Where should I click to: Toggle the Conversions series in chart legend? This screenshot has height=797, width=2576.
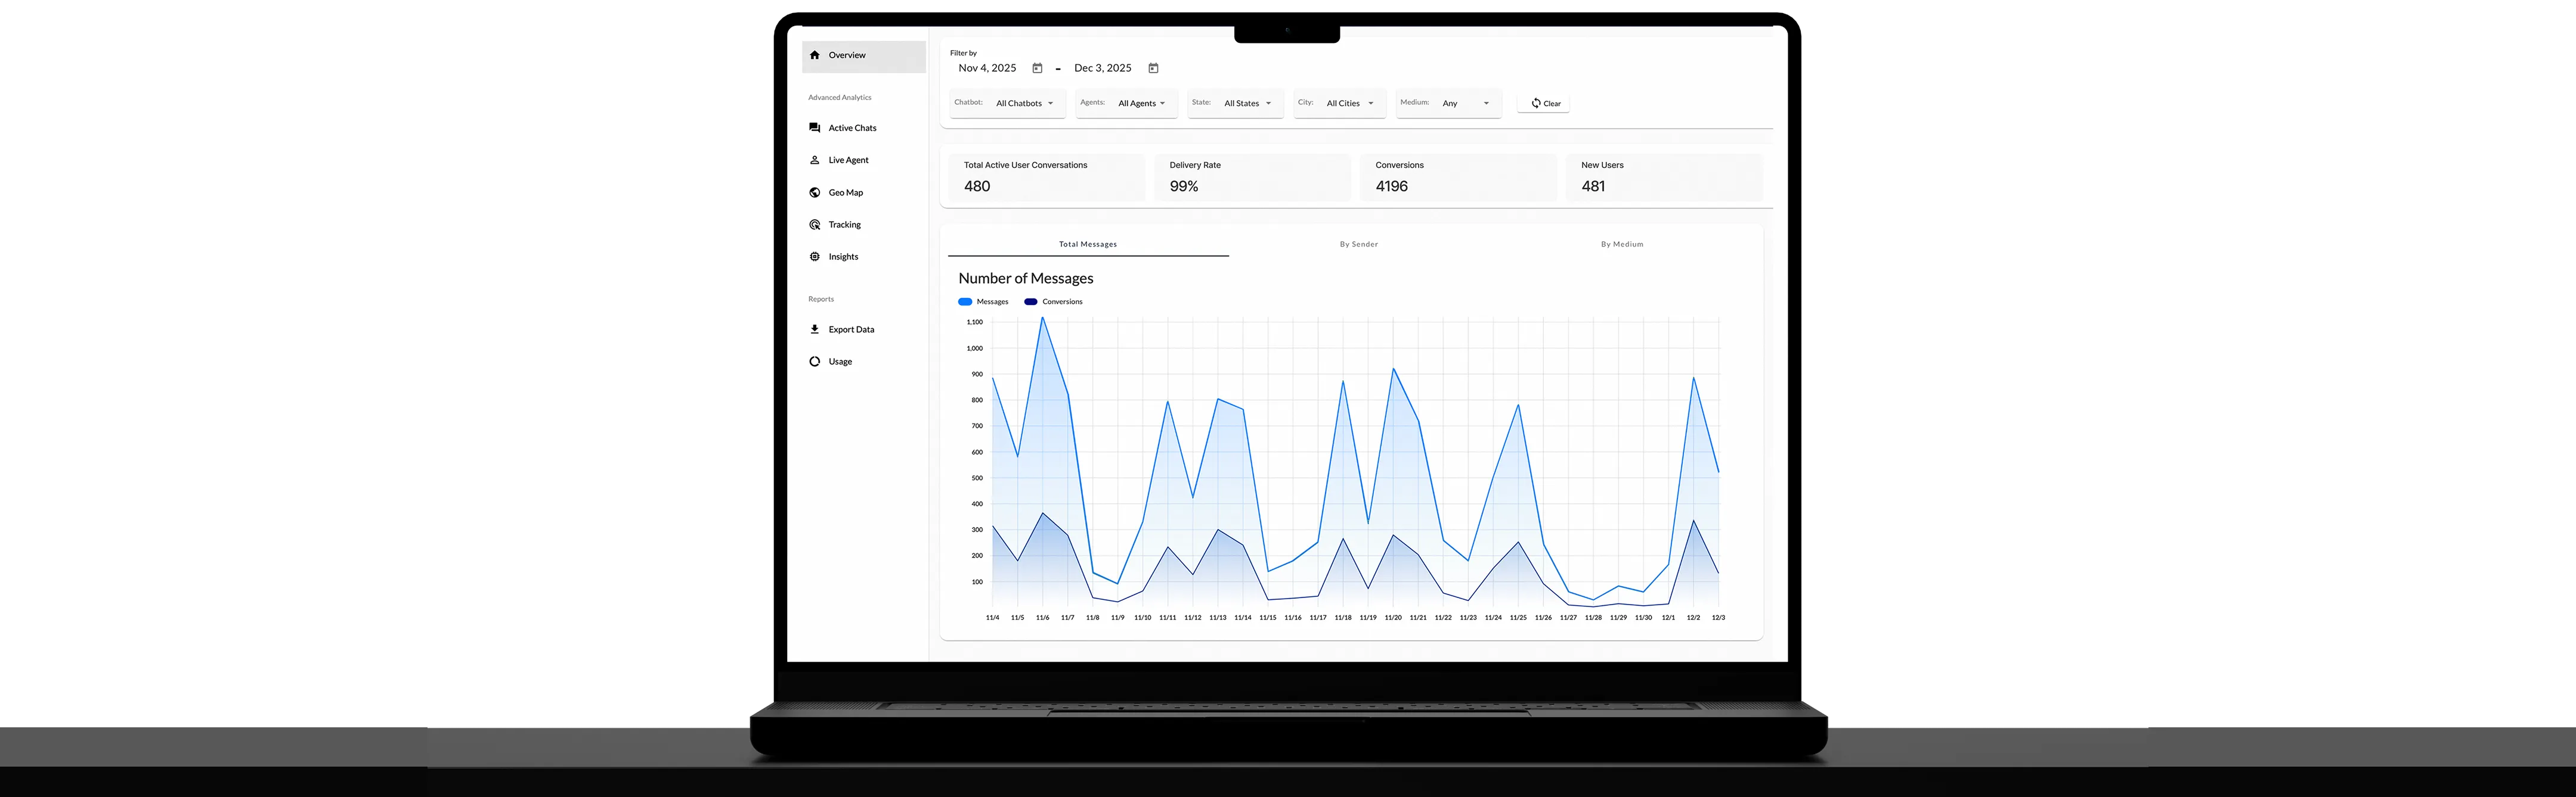pyautogui.click(x=1030, y=301)
